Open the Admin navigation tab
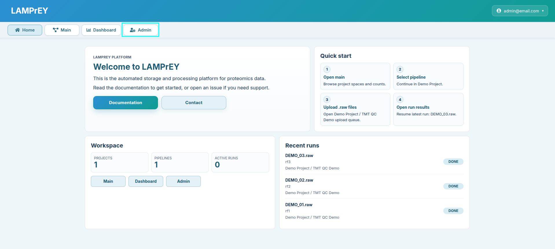The height and width of the screenshot is (249, 555). pyautogui.click(x=141, y=30)
